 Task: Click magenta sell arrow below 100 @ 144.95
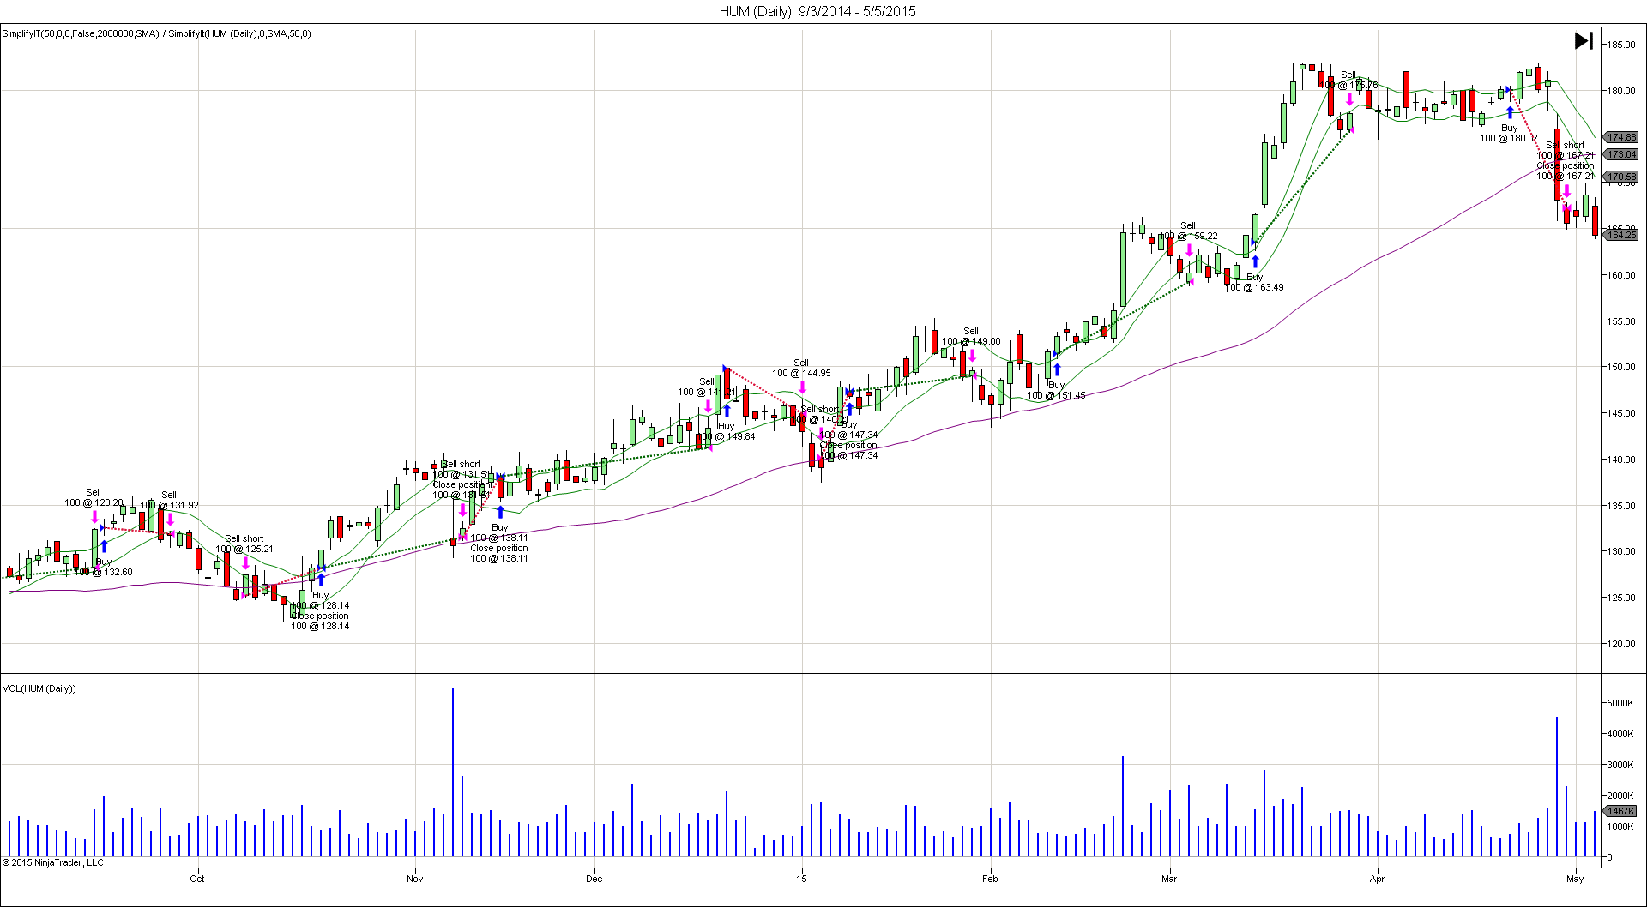(x=802, y=387)
